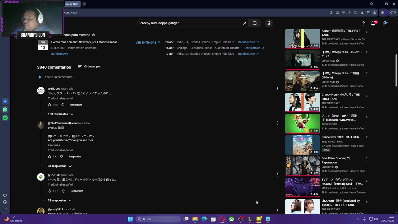The height and width of the screenshot is (224, 398).
Task: Open Opera extensions cube icon
Action: click(382, 12)
